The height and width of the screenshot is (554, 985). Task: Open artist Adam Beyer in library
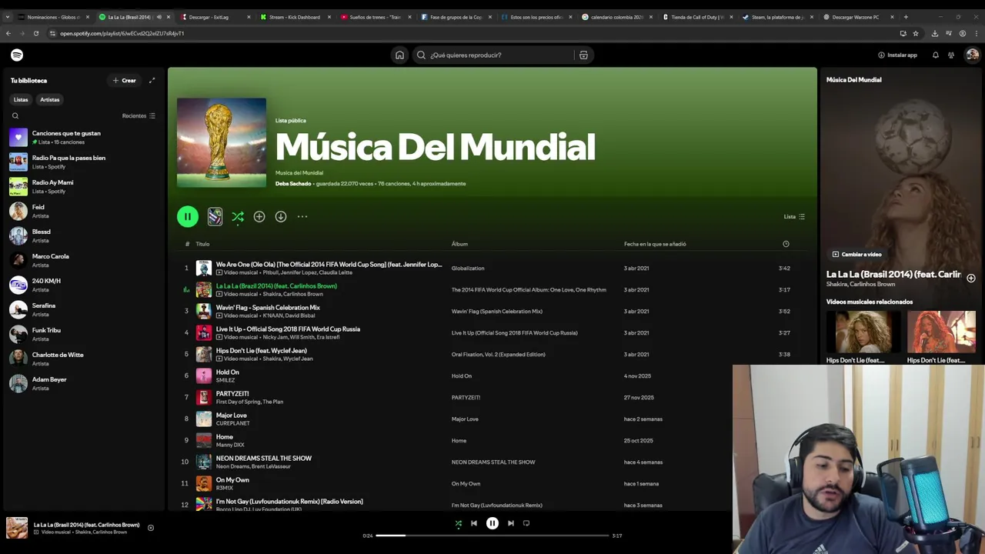[x=85, y=383]
